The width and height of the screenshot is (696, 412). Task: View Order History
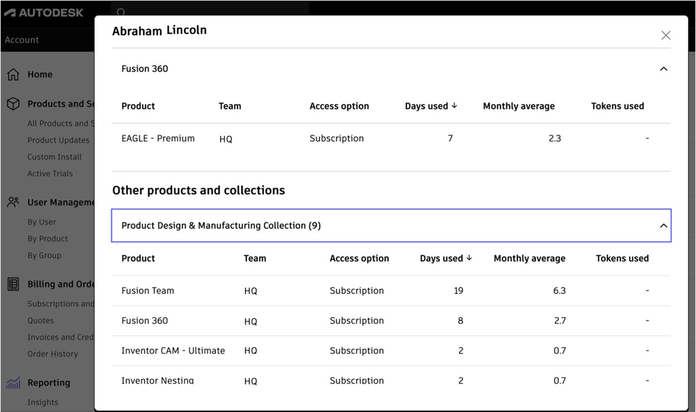click(x=53, y=354)
